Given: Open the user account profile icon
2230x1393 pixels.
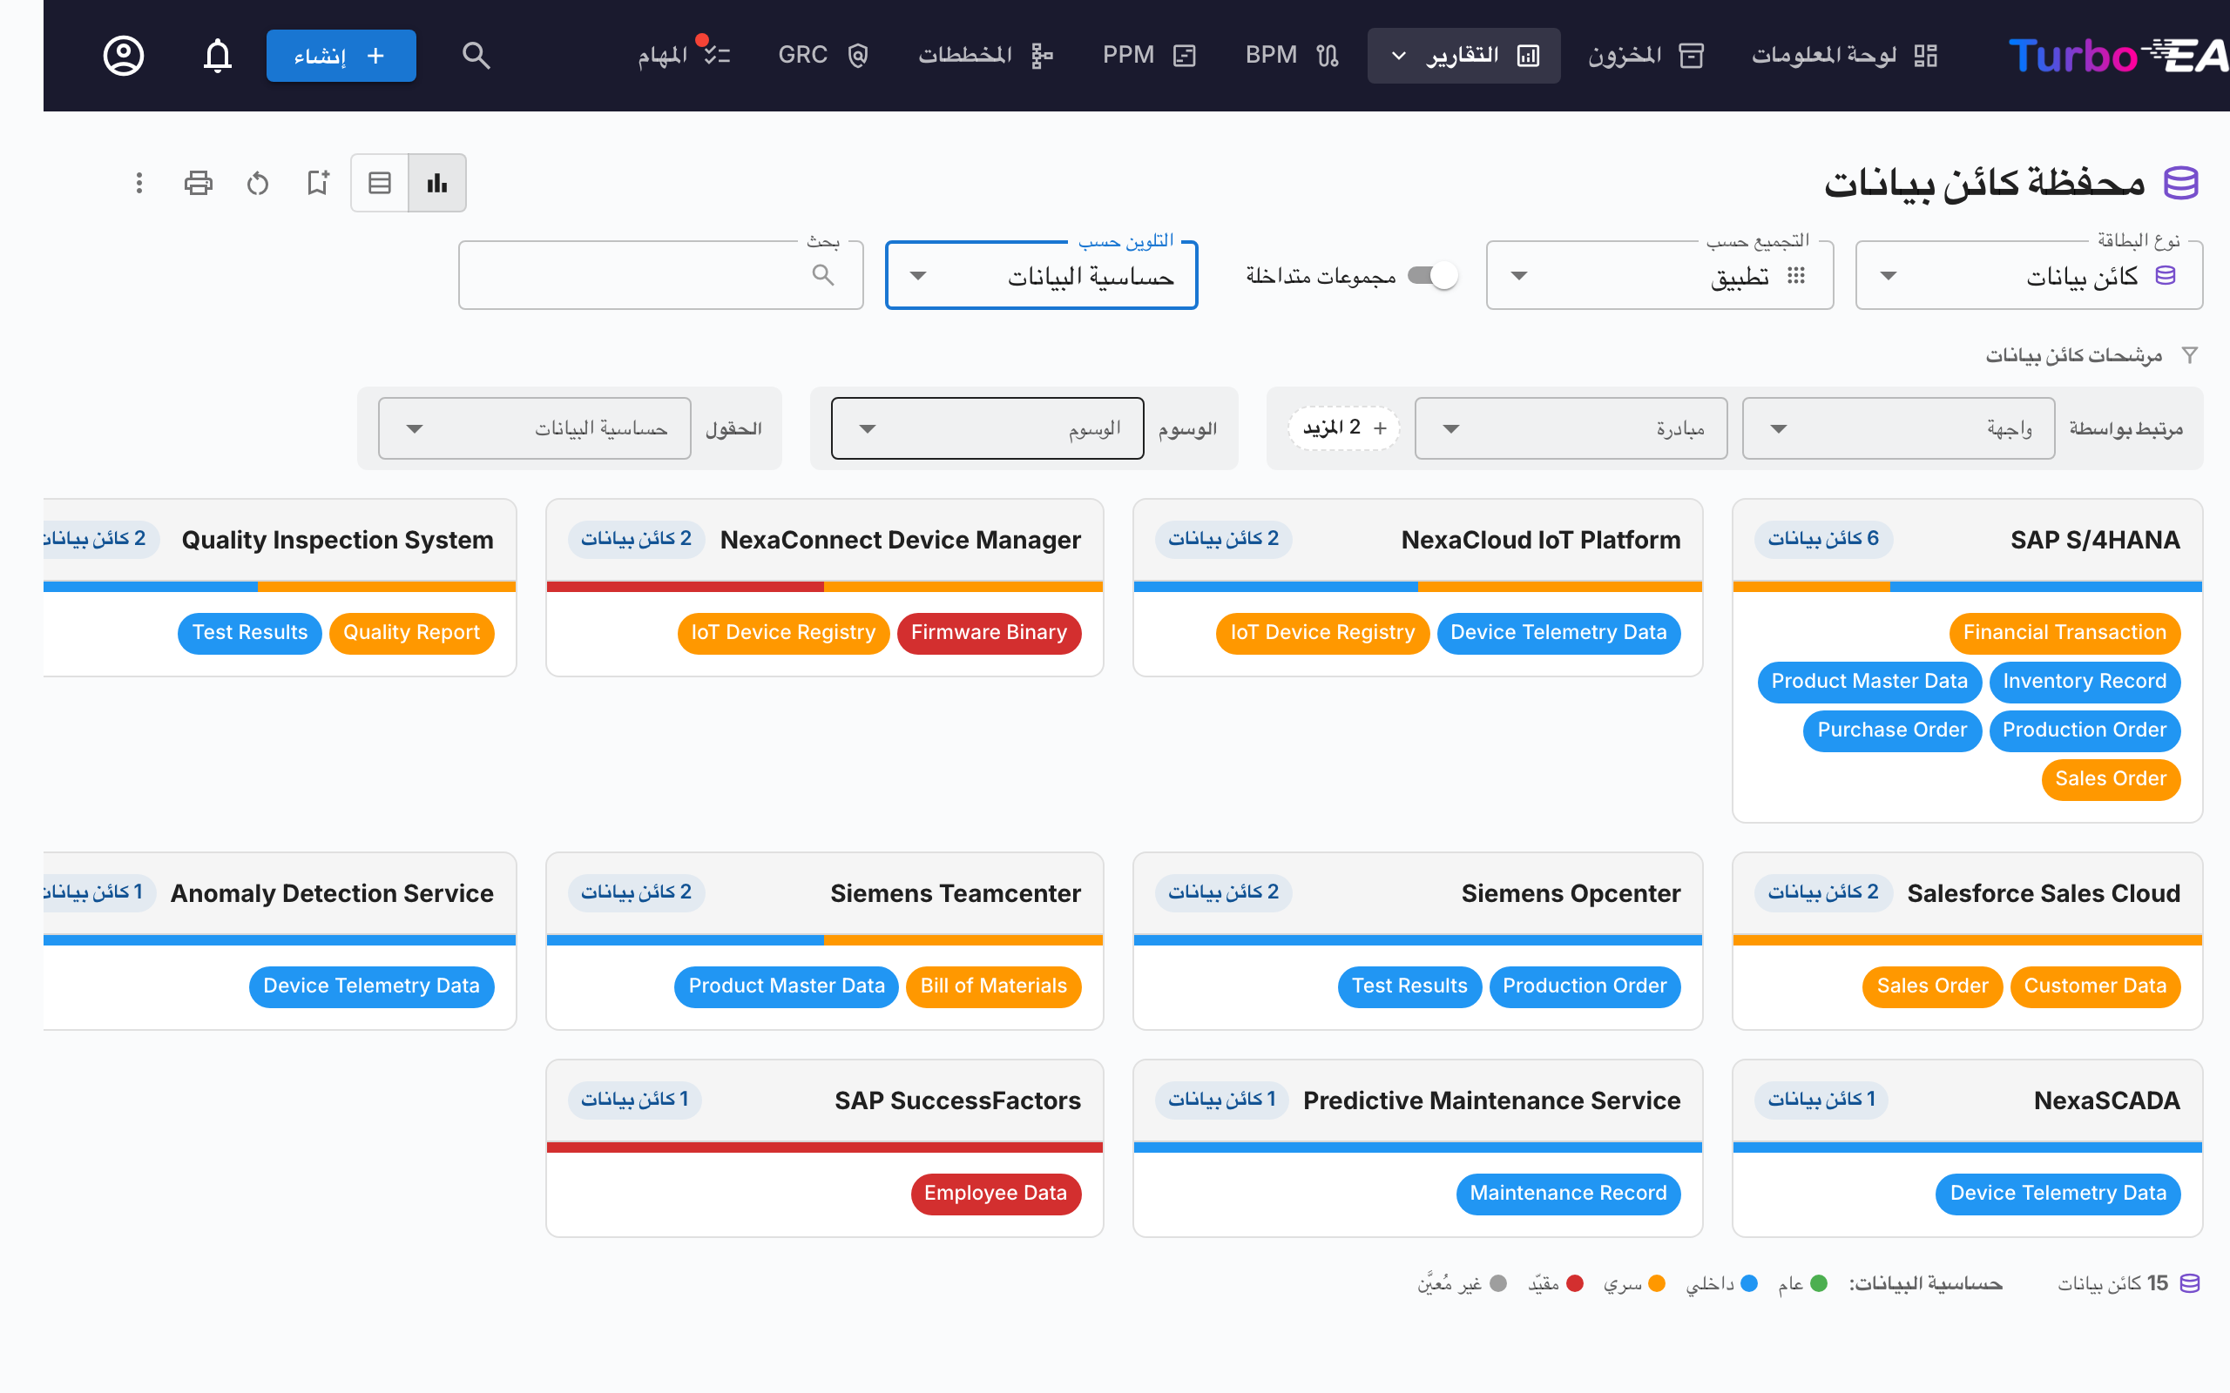Looking at the screenshot, I should click(124, 55).
